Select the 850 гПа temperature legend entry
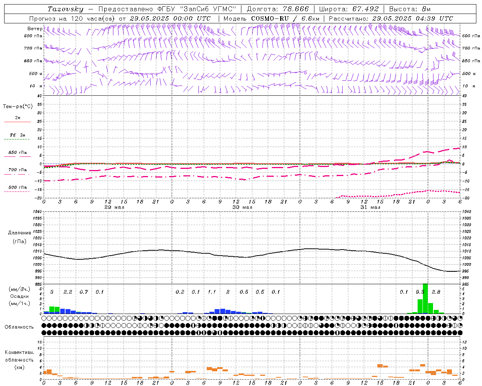Screen dimensions: 482x386 tap(17, 153)
